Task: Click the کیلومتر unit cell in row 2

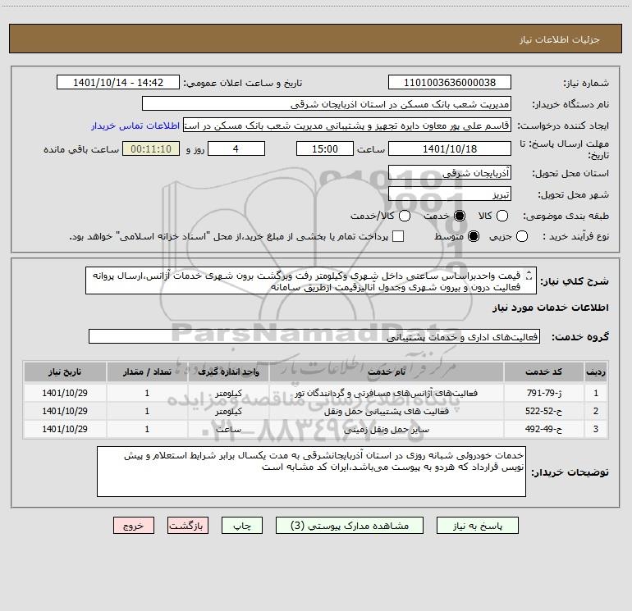Action: point(228,411)
